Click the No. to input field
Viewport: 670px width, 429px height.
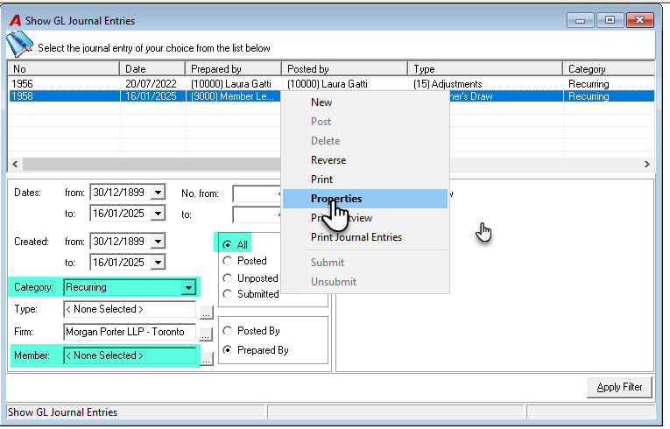[x=257, y=214]
